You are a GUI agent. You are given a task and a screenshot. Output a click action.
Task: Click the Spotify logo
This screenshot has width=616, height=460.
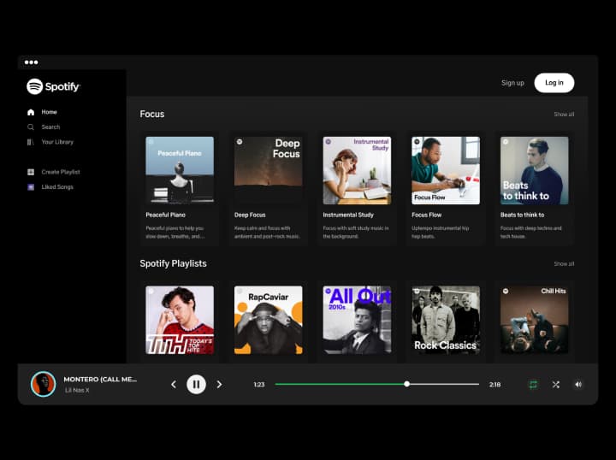tap(53, 86)
